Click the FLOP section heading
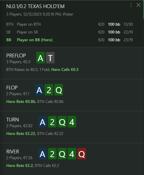The height and width of the screenshot is (175, 144). point(12,88)
